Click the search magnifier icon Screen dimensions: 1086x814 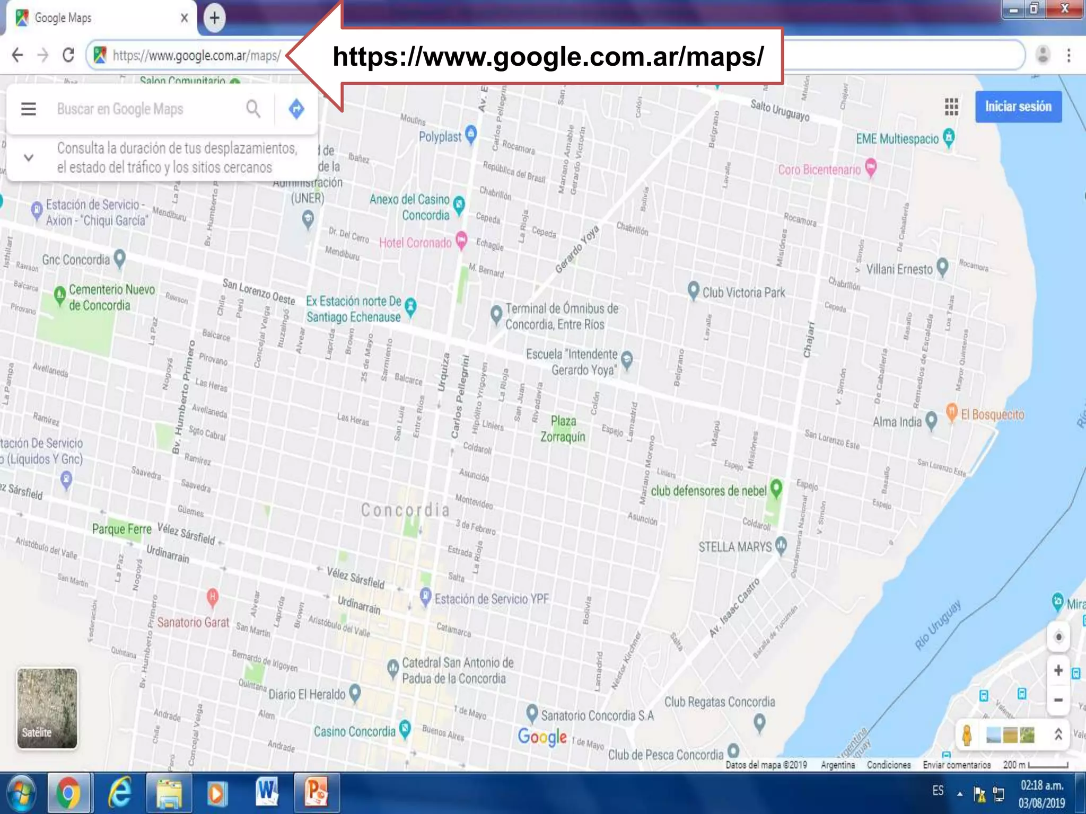(253, 109)
